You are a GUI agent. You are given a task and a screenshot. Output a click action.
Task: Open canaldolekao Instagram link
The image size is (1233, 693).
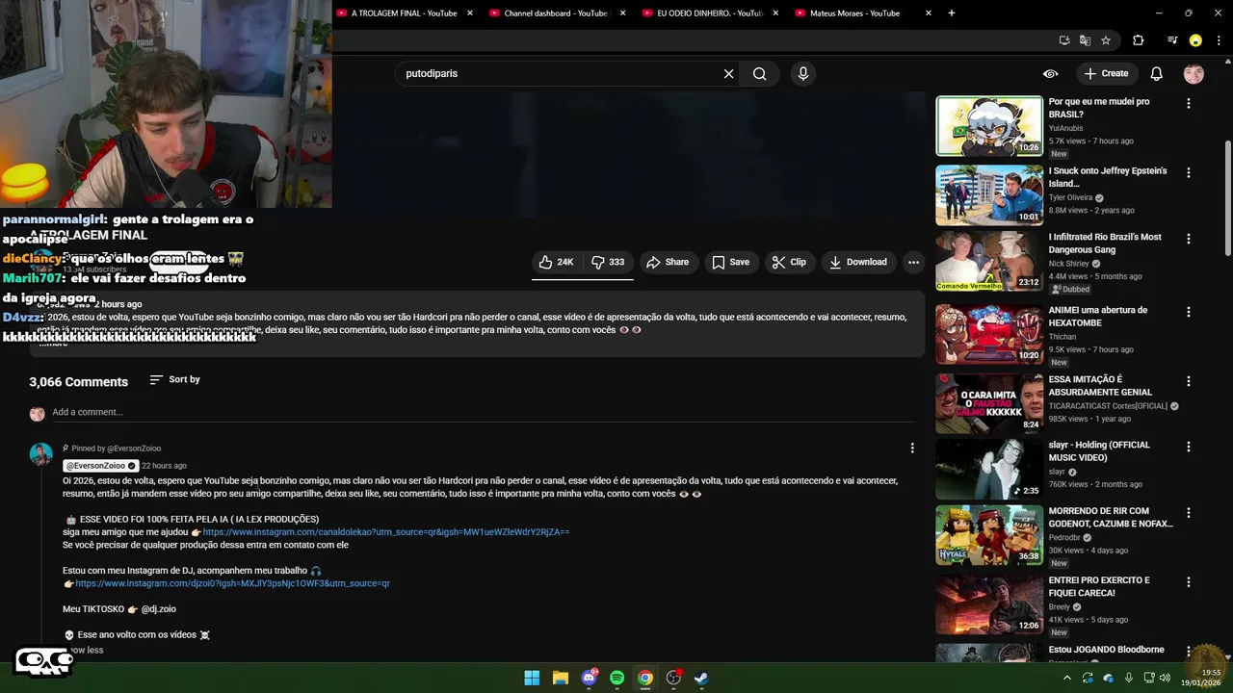(x=385, y=531)
